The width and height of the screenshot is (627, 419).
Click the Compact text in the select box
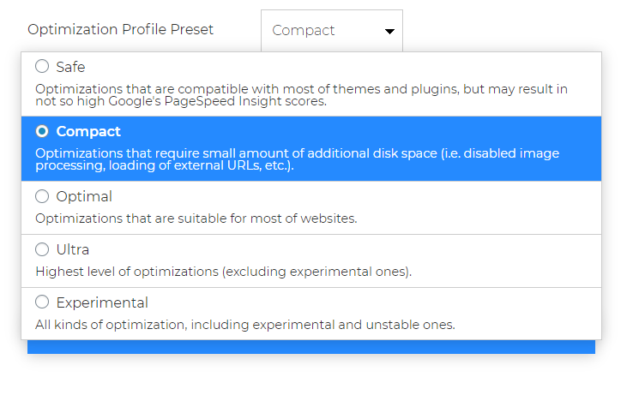[x=303, y=30]
